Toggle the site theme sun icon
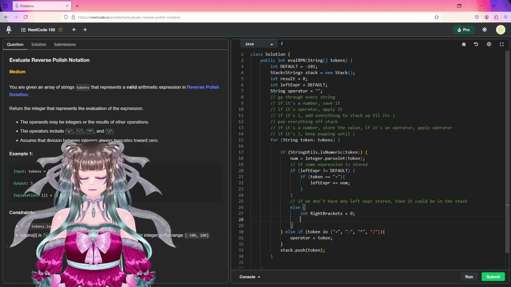The height and width of the screenshot is (287, 511). 485,30
